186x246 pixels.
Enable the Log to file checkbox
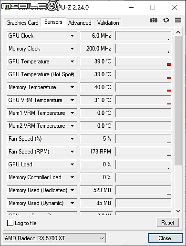coord(10,223)
